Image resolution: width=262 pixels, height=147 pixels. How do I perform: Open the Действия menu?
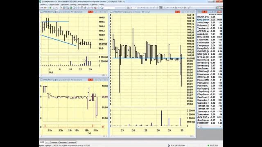[65, 4]
